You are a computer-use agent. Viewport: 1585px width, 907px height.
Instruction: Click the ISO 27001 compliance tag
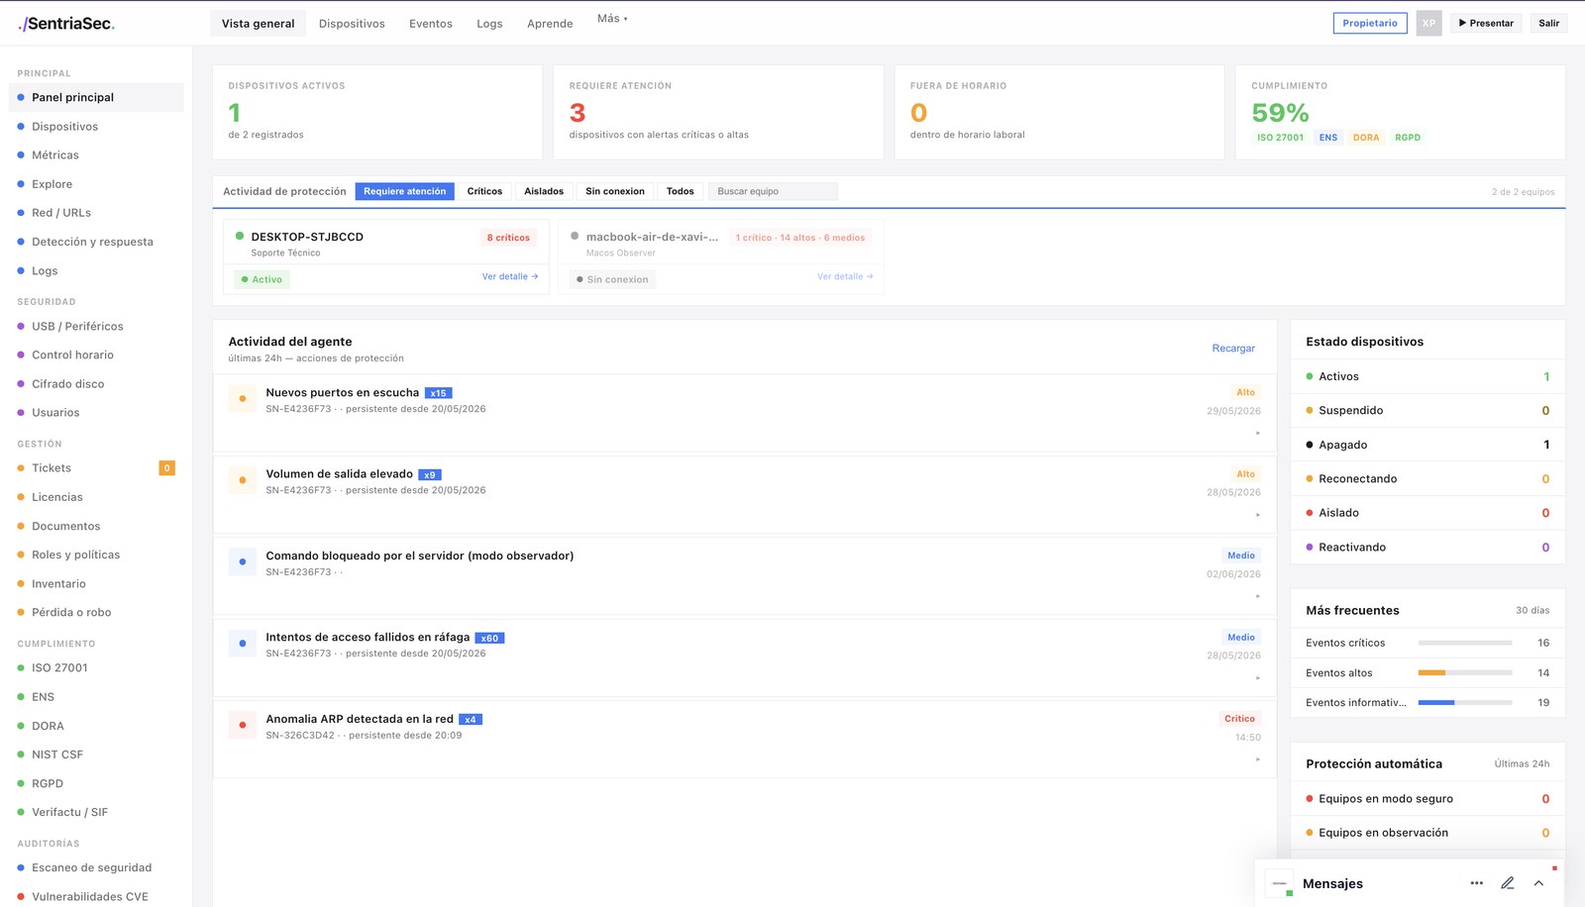(1280, 138)
